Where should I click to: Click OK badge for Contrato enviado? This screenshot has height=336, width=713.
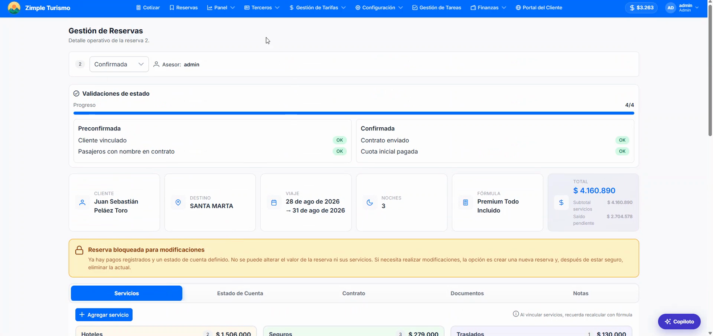[x=622, y=140]
